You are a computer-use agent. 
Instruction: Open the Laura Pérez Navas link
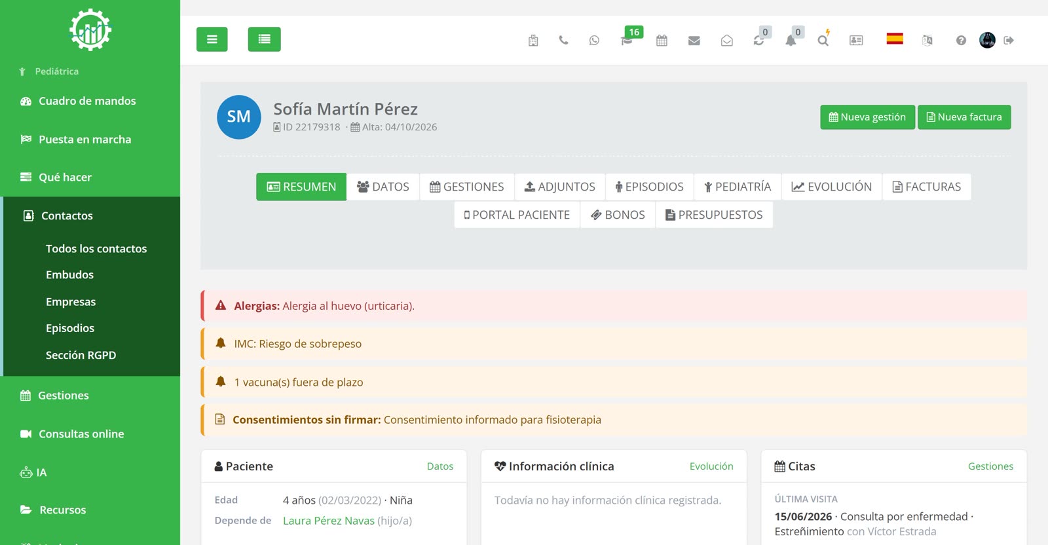[x=329, y=521]
